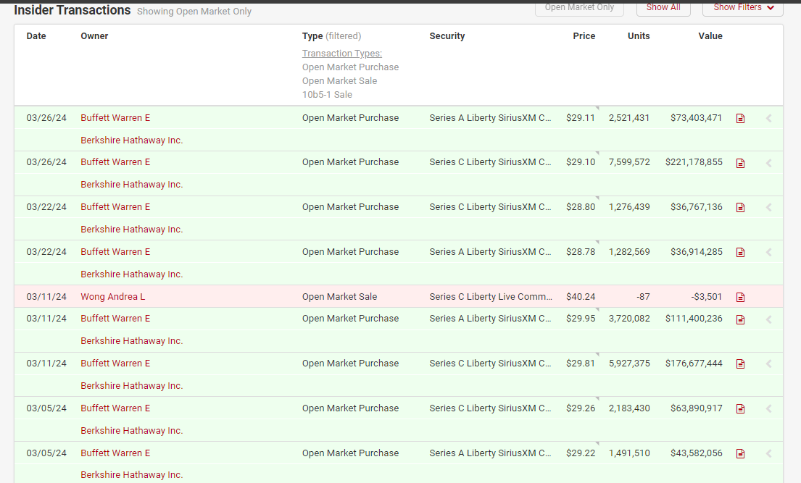Viewport: 801px width, 483px height.
Task: Select the price $28.78 cell
Action: (581, 252)
